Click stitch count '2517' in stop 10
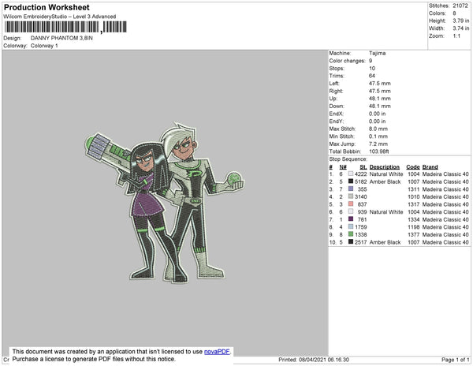The width and height of the screenshot is (473, 366). [361, 242]
